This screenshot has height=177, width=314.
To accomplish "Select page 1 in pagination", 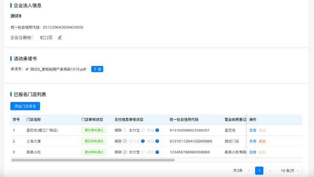I will coord(259,171).
